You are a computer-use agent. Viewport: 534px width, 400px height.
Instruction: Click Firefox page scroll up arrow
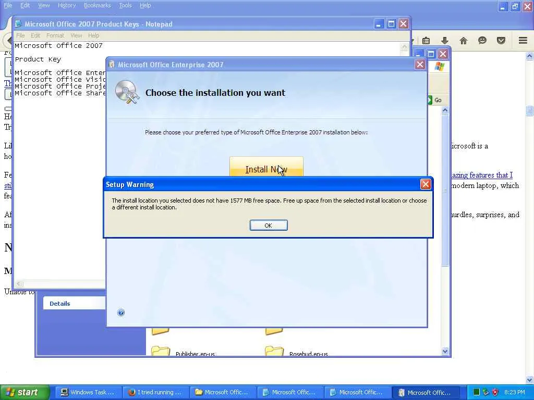tap(529, 56)
